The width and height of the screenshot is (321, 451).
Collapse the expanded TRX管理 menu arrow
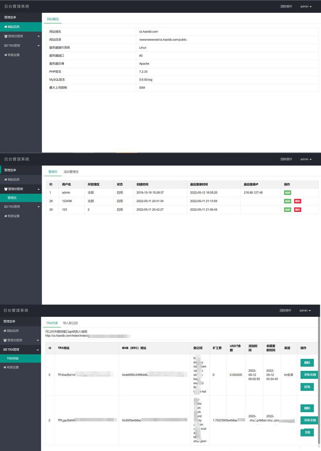pos(38,350)
